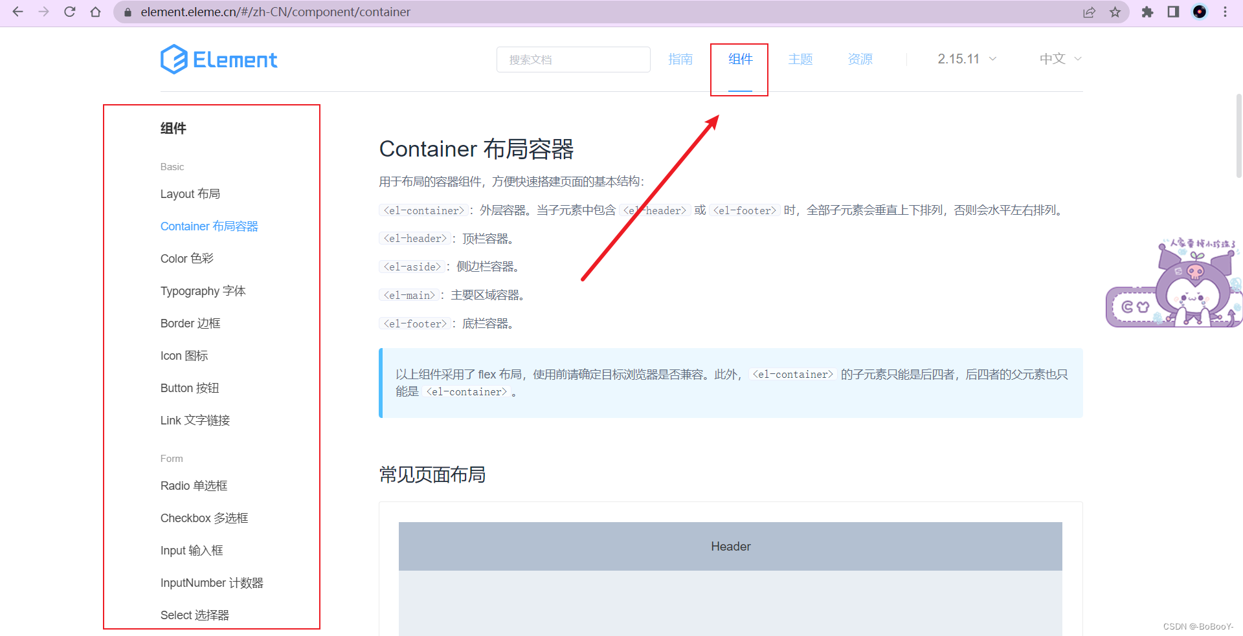This screenshot has height=636, width=1243.
Task: Open the 中文 language dropdown
Action: (1060, 59)
